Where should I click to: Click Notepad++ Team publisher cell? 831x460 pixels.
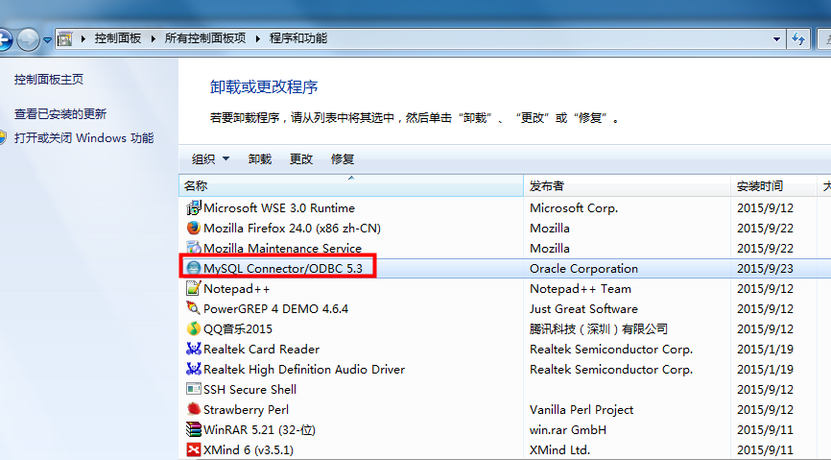coord(581,289)
